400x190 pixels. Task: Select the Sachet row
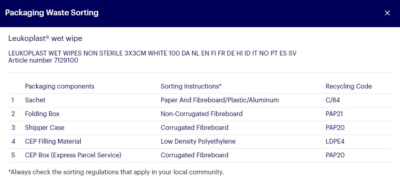(200, 100)
